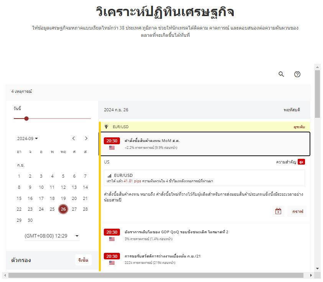323x282 pixels.
Task: Click the scroll up arrow
Action: [x=317, y=67]
